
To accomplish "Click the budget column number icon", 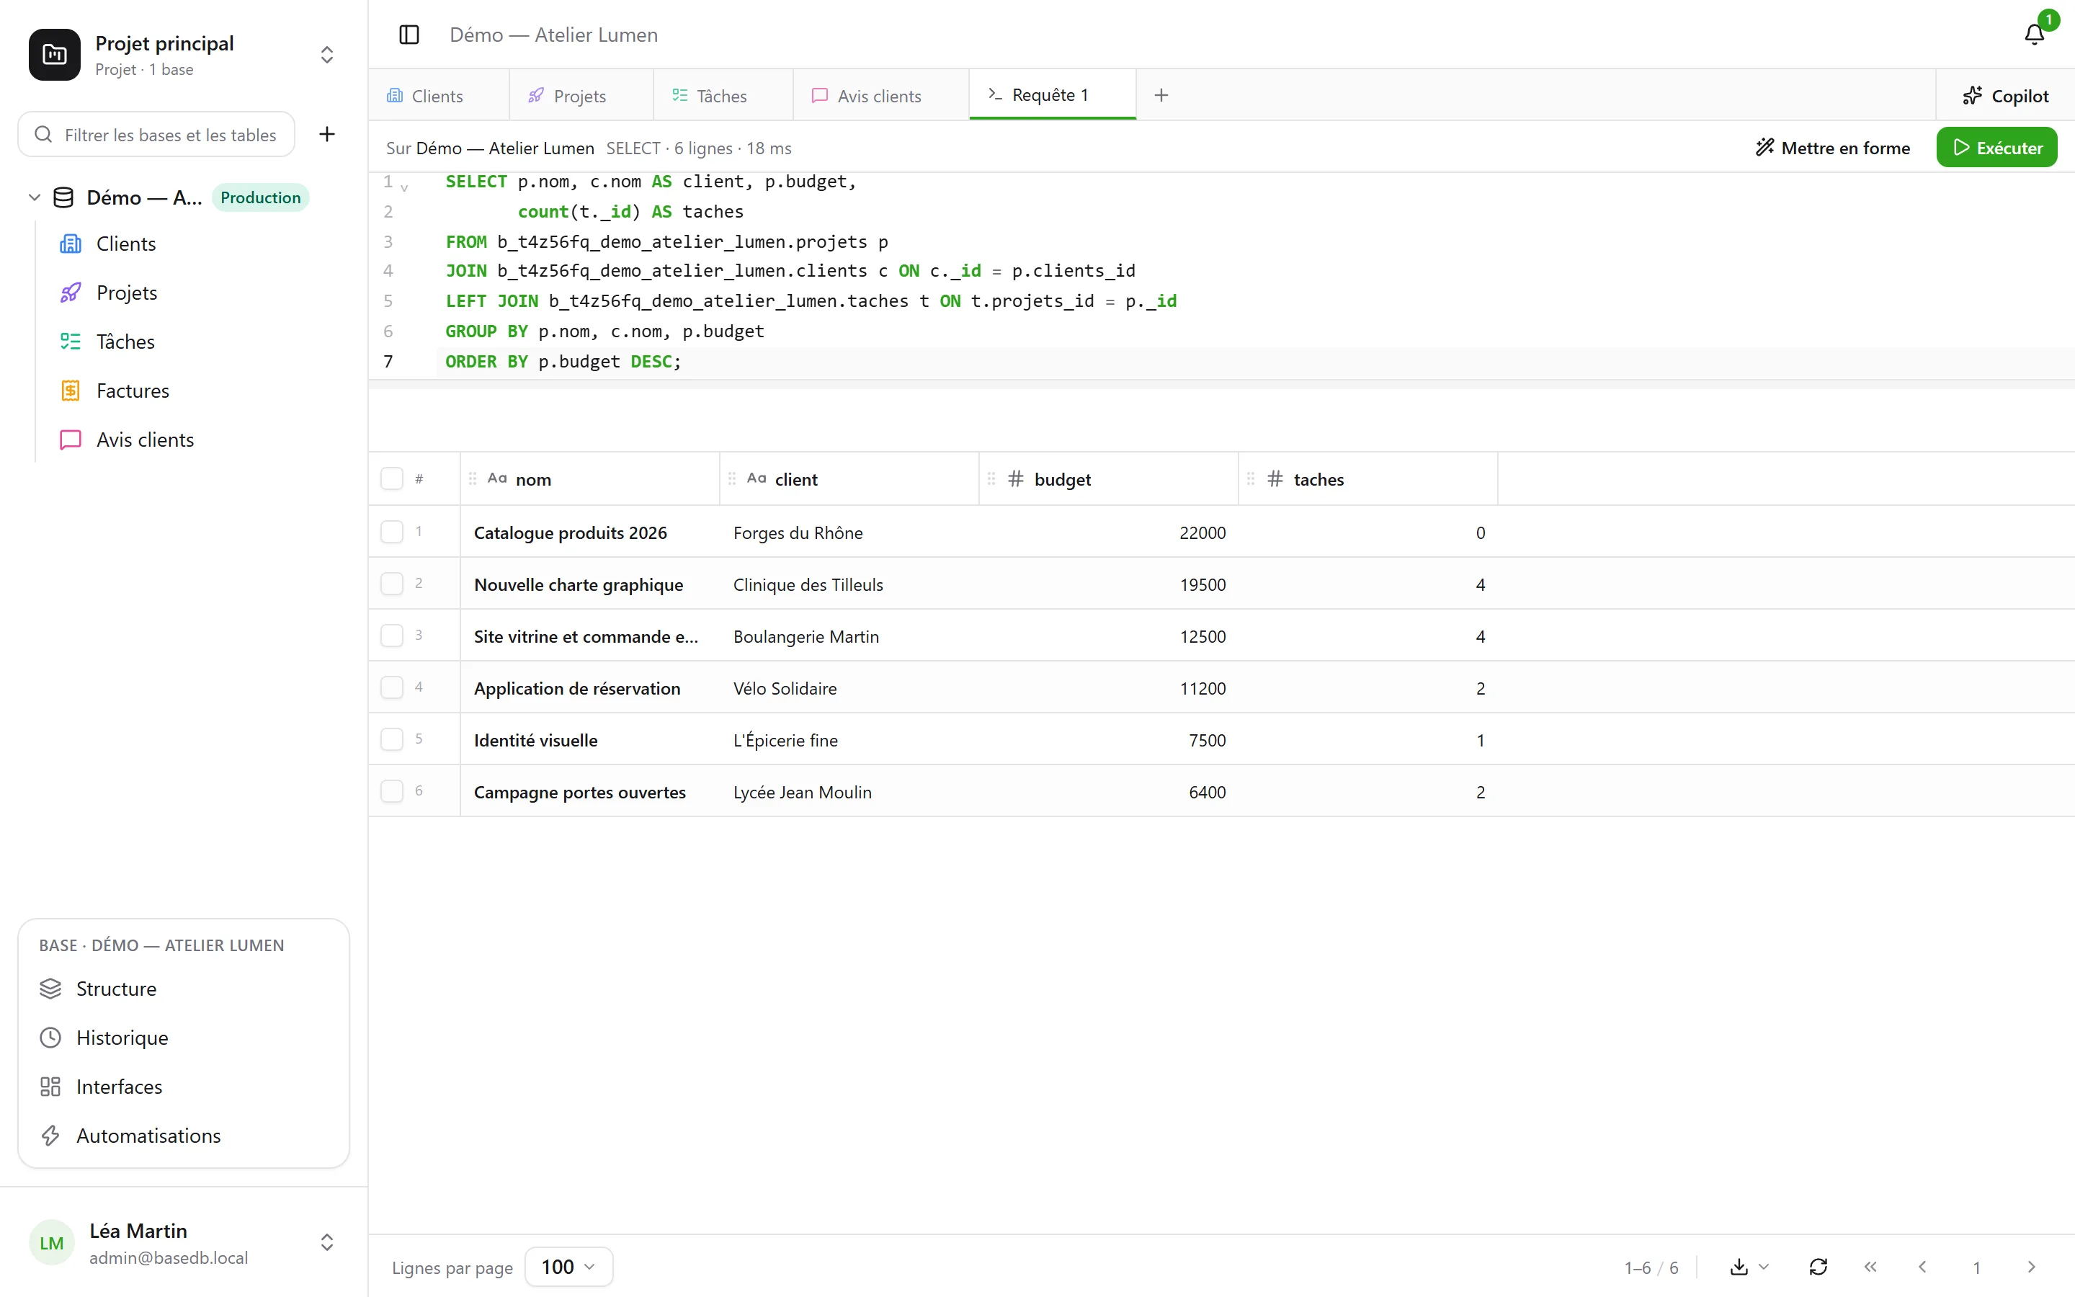I will 1016,478.
